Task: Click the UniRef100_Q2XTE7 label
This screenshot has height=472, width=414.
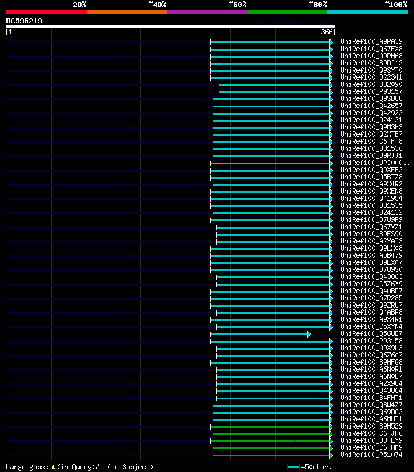Action: coord(371,134)
